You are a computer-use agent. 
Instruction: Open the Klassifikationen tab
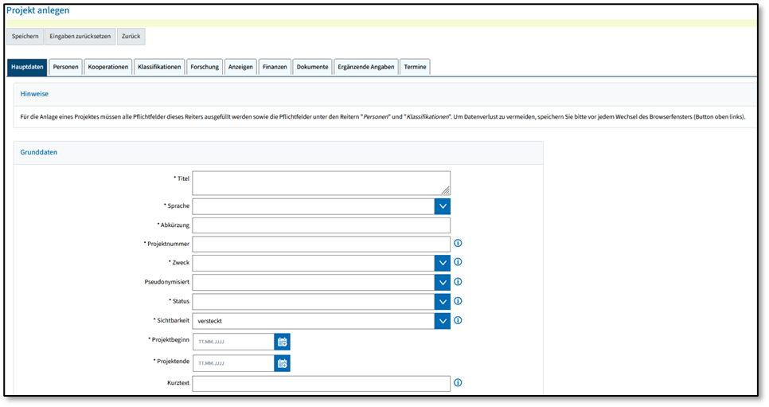(x=159, y=67)
